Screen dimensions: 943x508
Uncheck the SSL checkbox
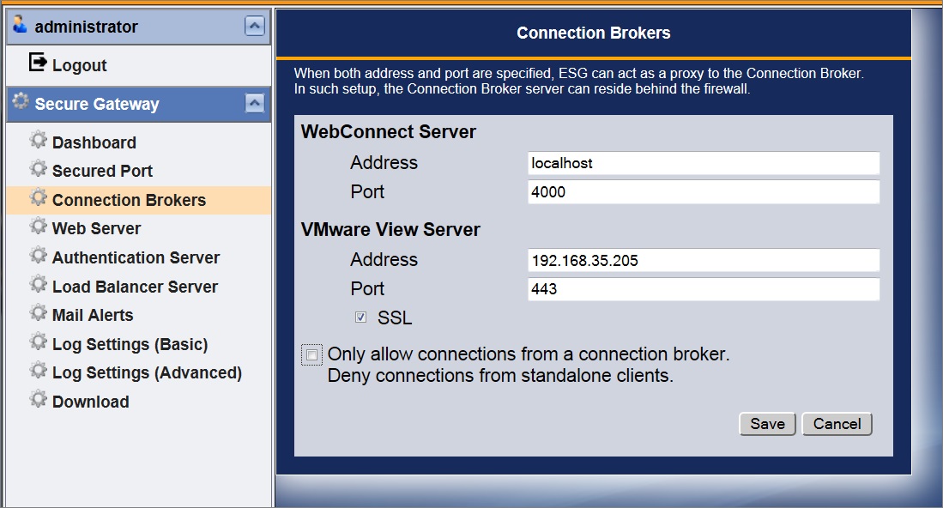click(x=361, y=317)
